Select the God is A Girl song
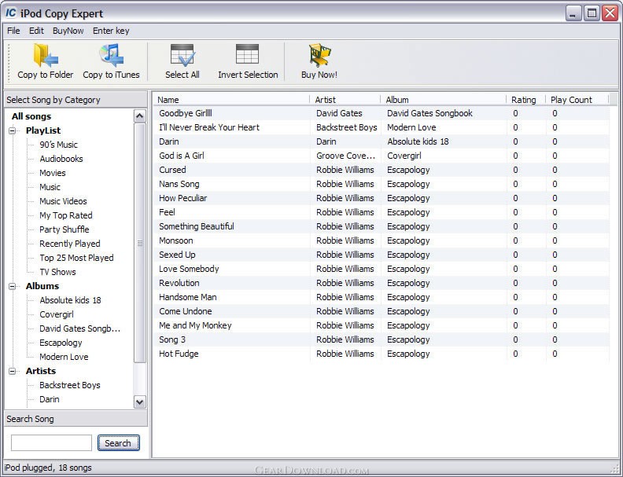 coord(181,156)
